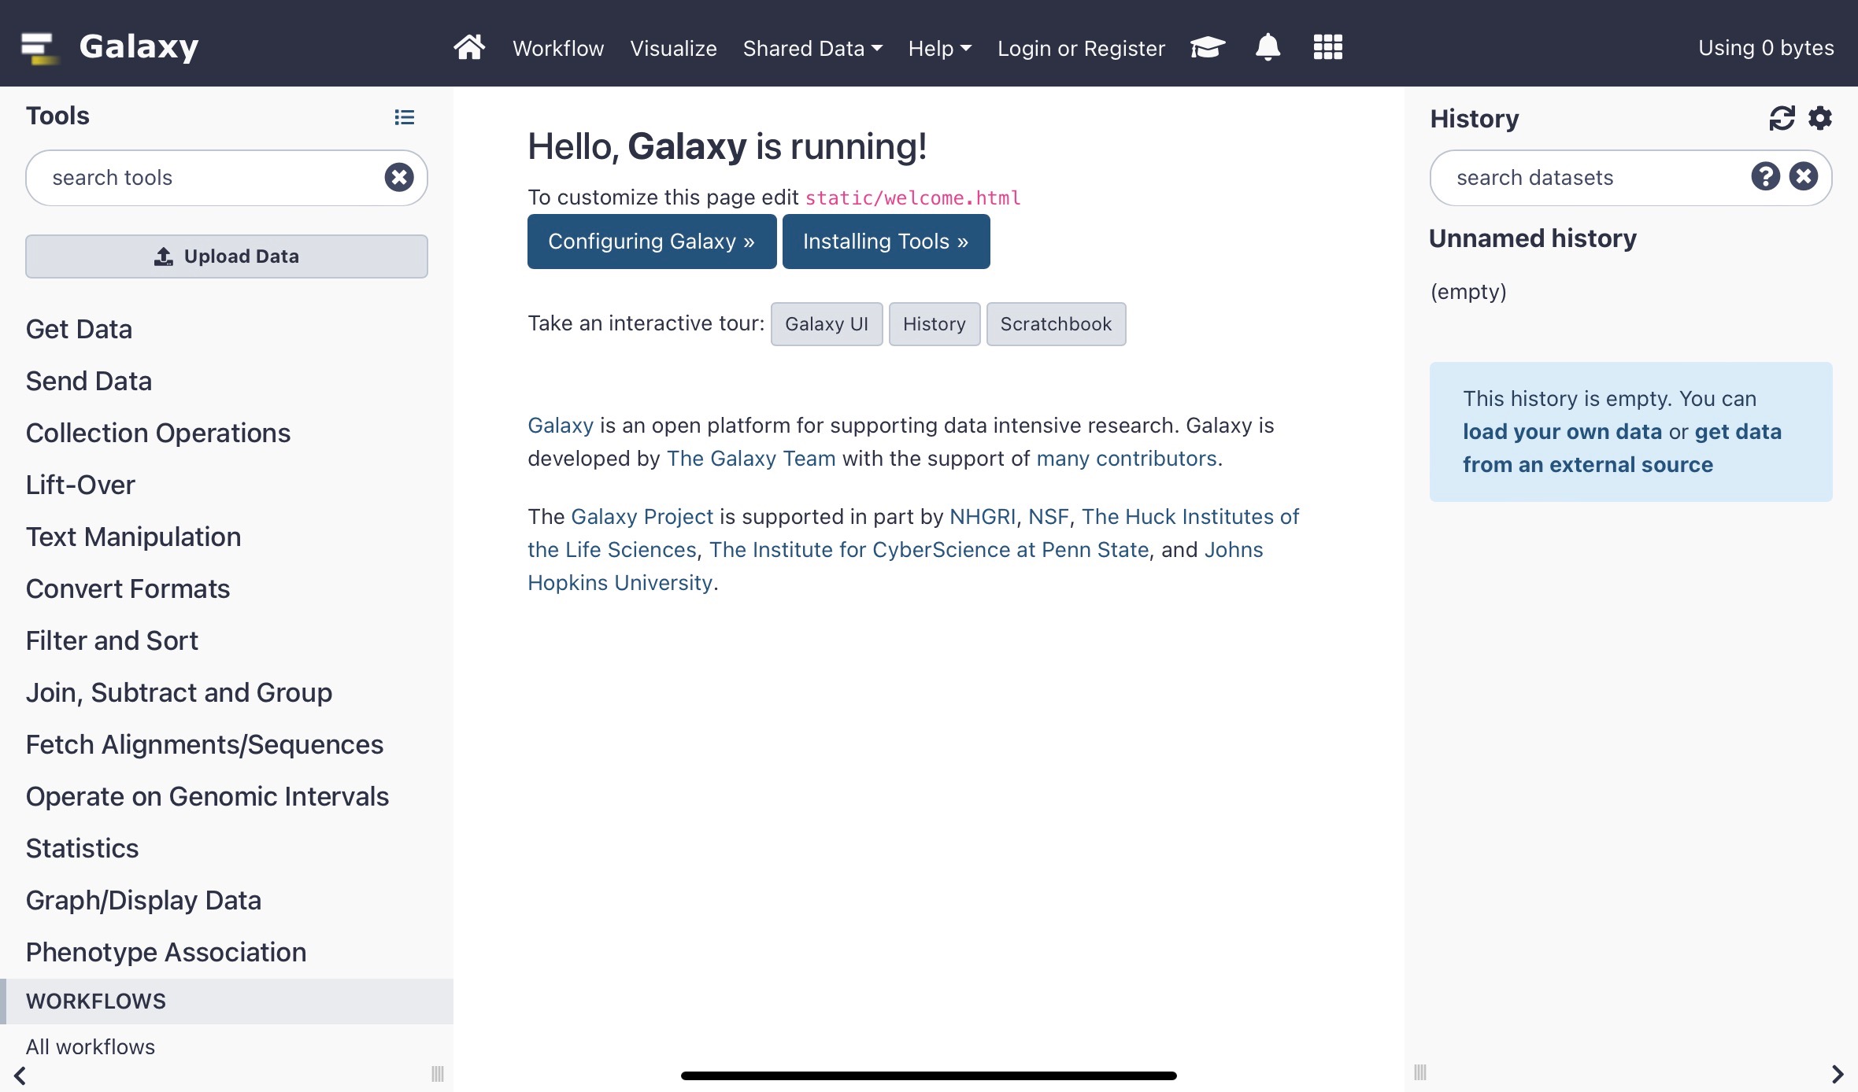Expand Operate on Genomic Intervals section
The width and height of the screenshot is (1858, 1092).
pos(208,796)
